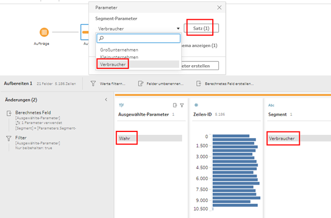Click the Aufträge step label
Screen dimensions: 331x218
pyautogui.click(x=42, y=44)
